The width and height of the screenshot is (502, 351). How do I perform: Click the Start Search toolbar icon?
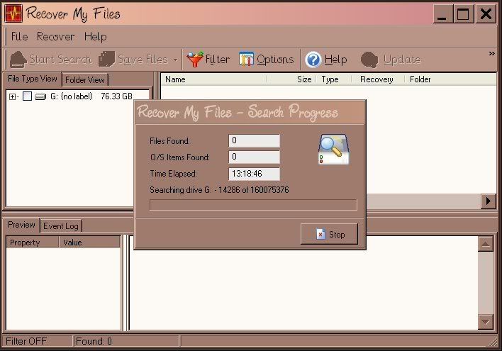(18, 60)
